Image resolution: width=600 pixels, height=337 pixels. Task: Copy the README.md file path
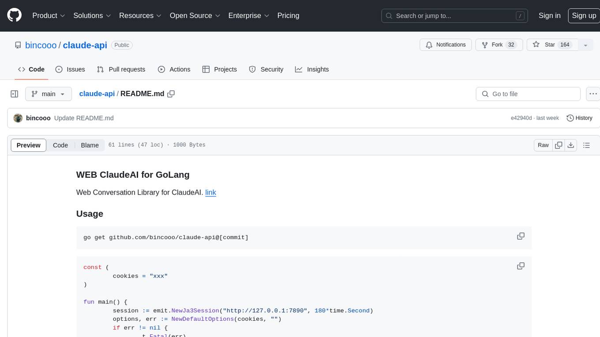pyautogui.click(x=171, y=94)
